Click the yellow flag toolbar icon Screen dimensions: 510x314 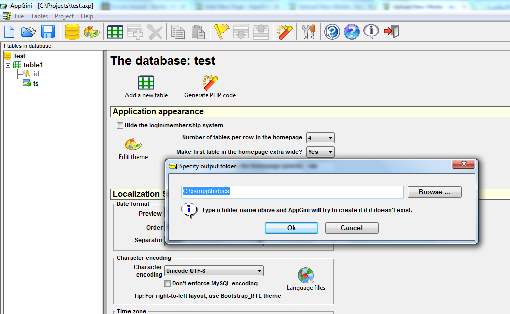pyautogui.click(x=222, y=32)
